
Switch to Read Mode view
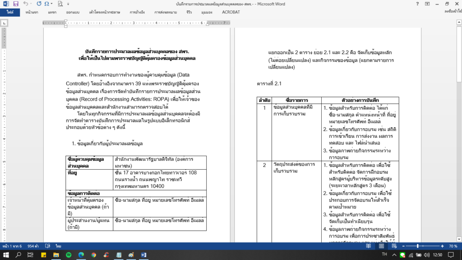368,246
